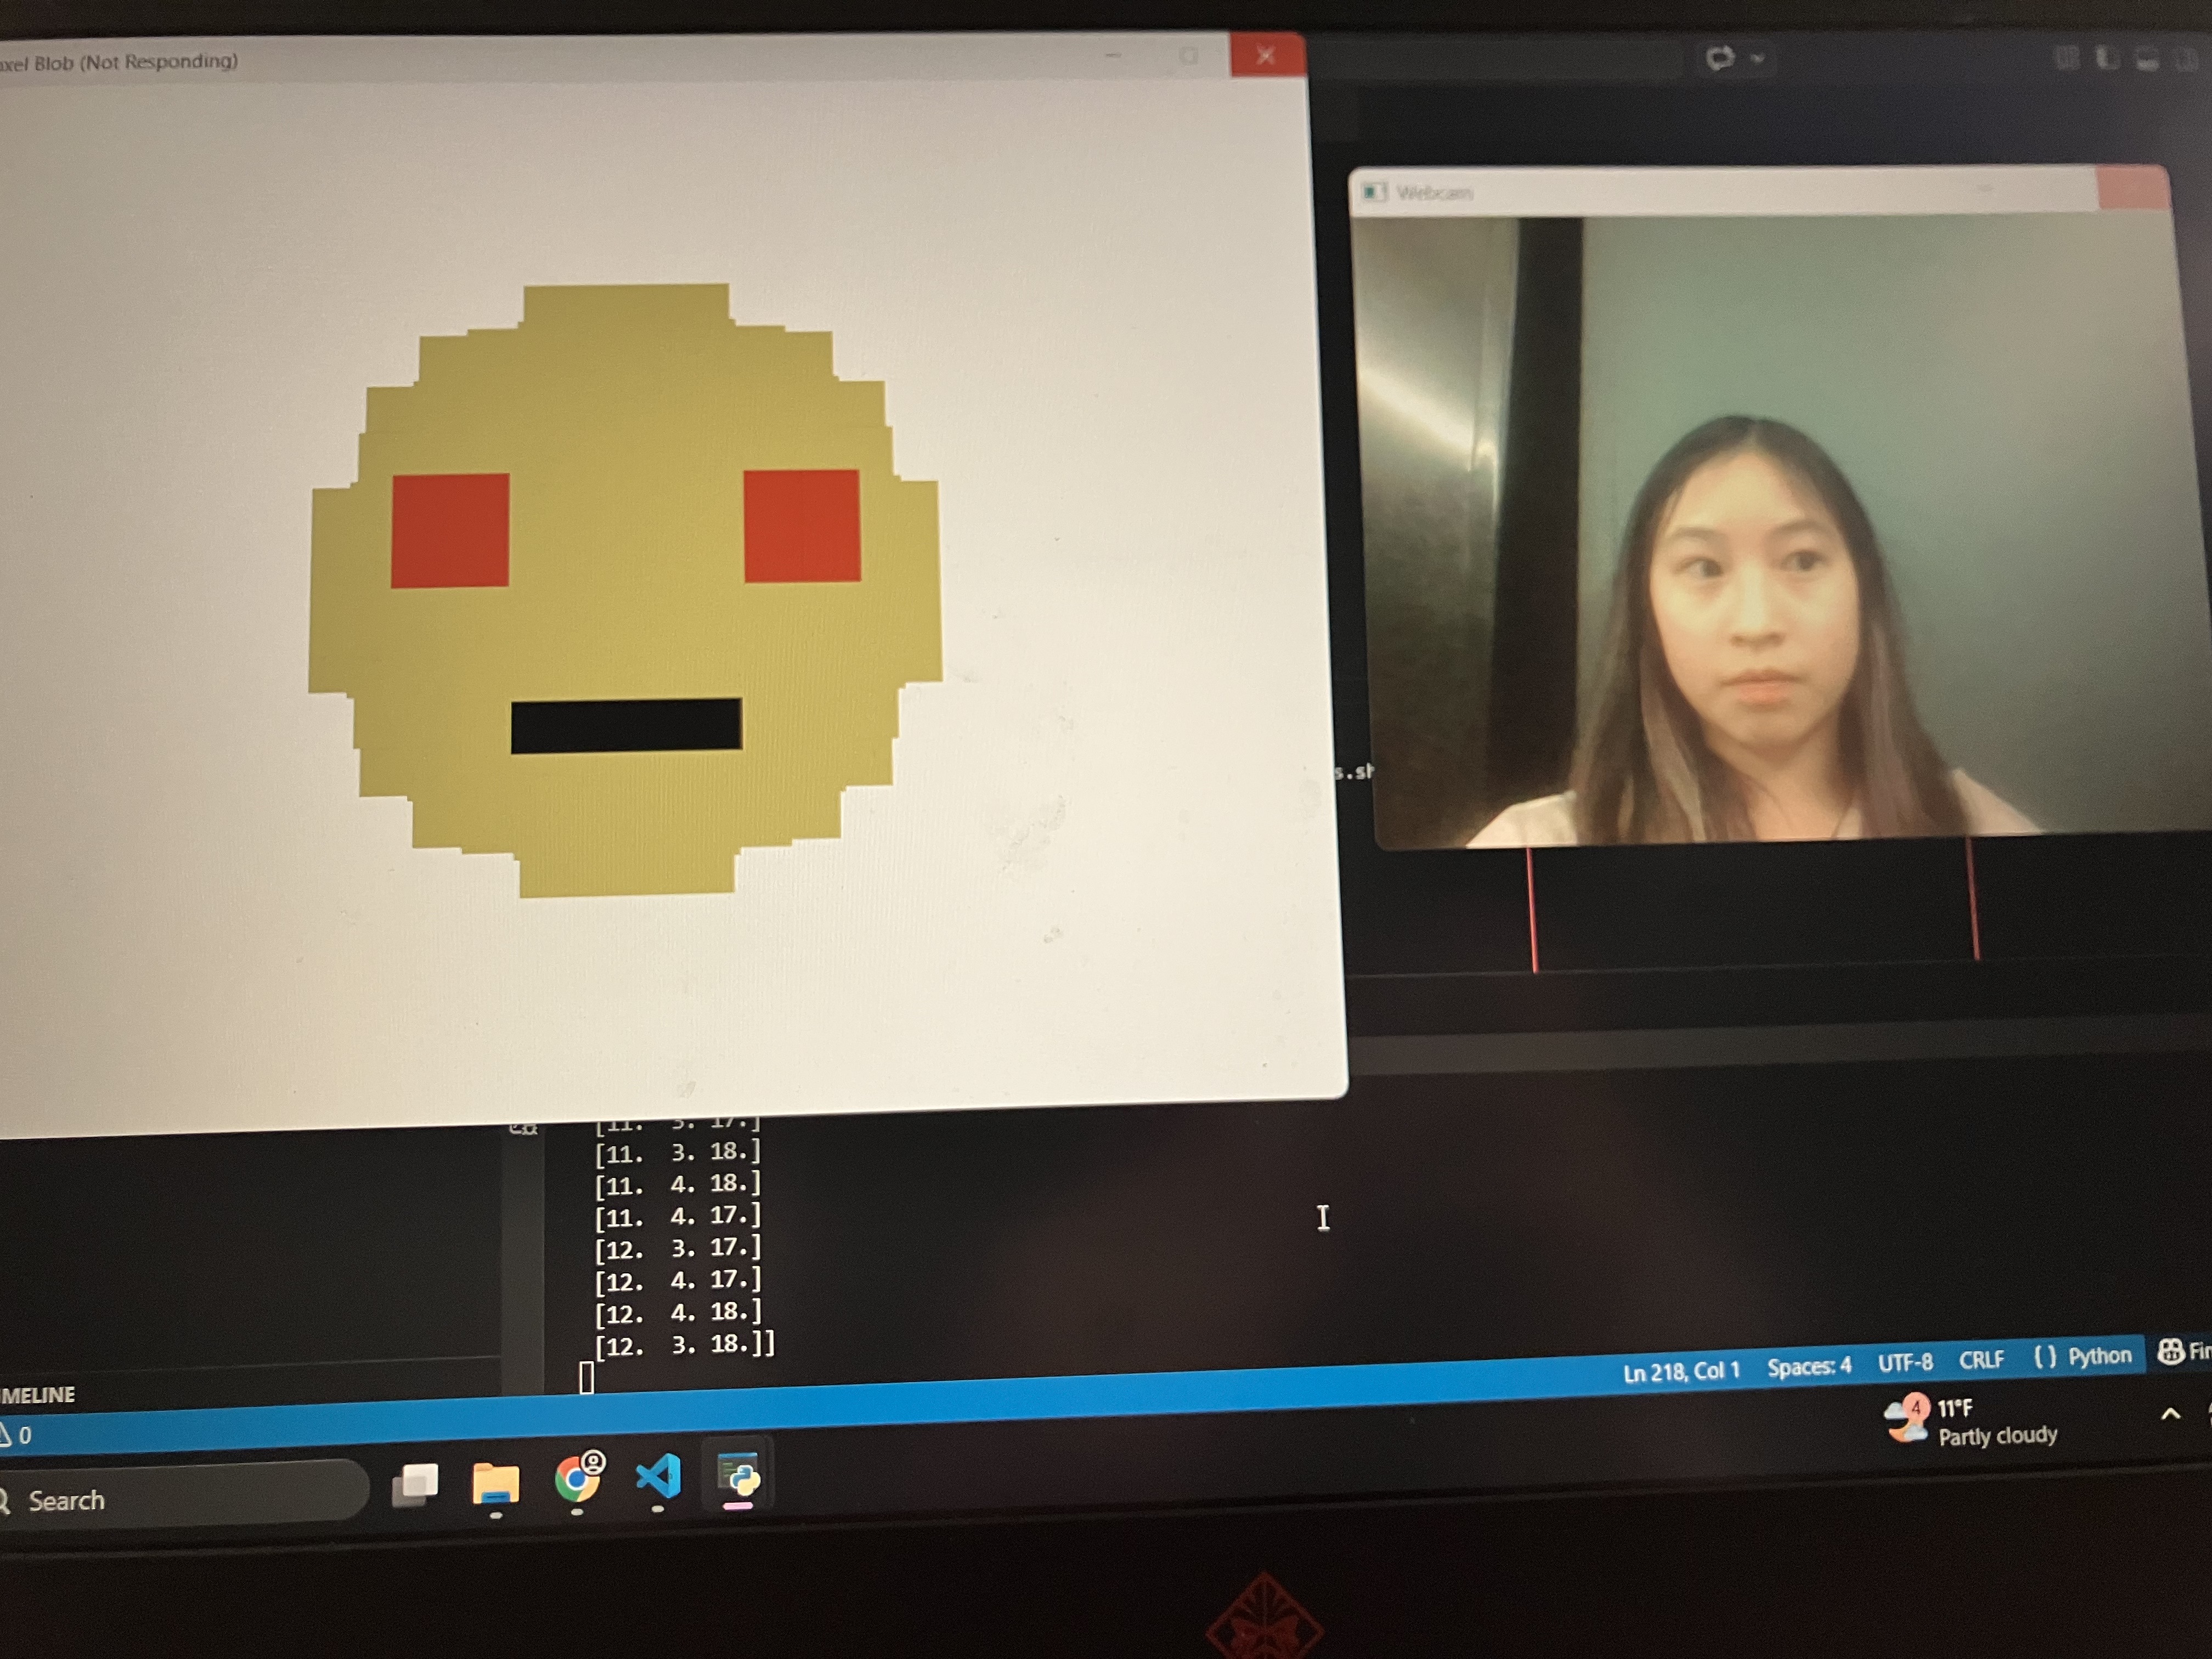Click the CRLF end-of-line selector

(1981, 1360)
